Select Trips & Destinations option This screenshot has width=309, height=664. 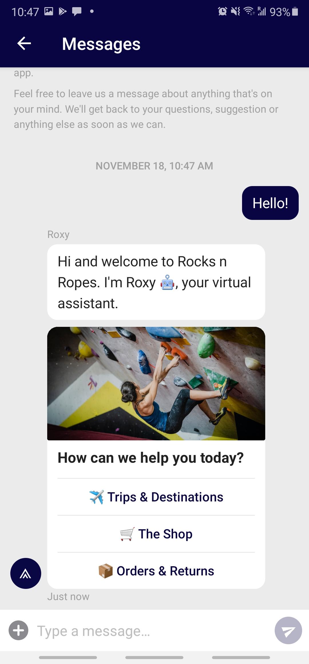pyautogui.click(x=156, y=497)
